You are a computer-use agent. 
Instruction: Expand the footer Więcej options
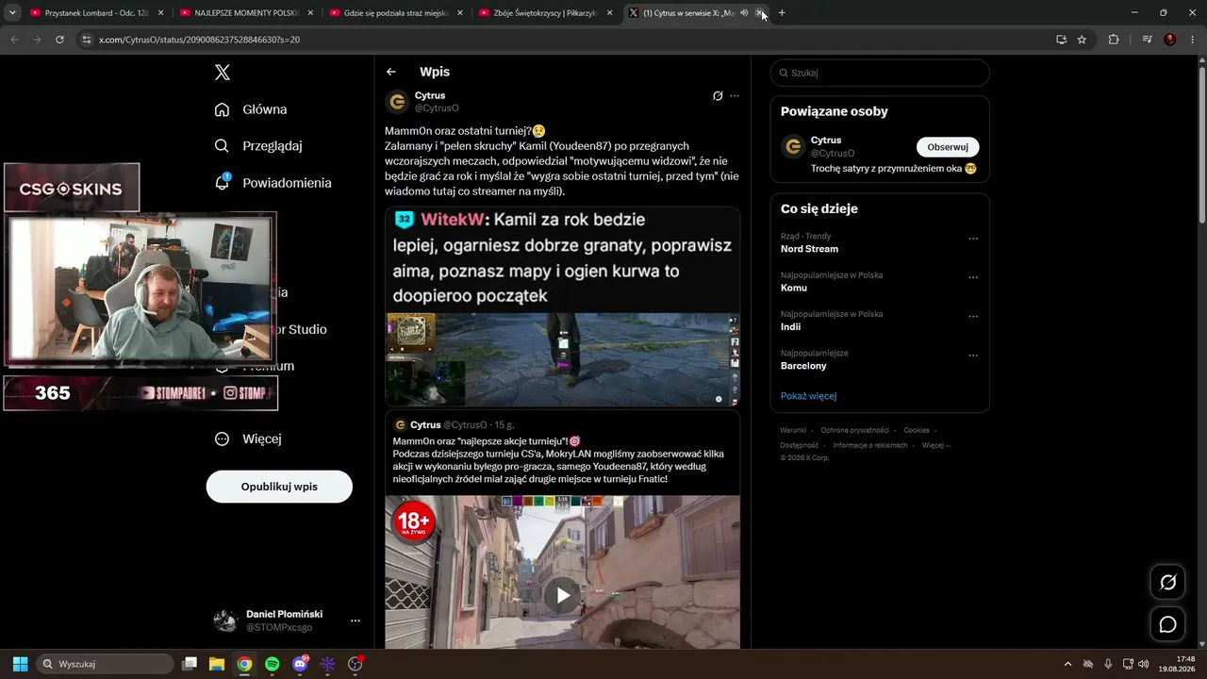coord(936,445)
